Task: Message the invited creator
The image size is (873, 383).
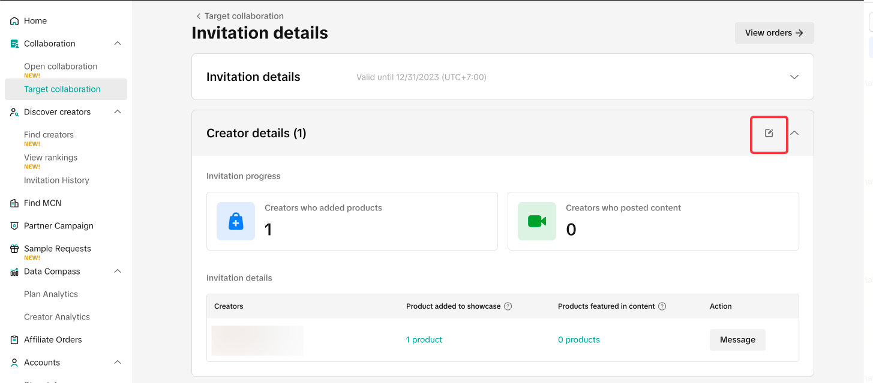Action: [x=737, y=340]
